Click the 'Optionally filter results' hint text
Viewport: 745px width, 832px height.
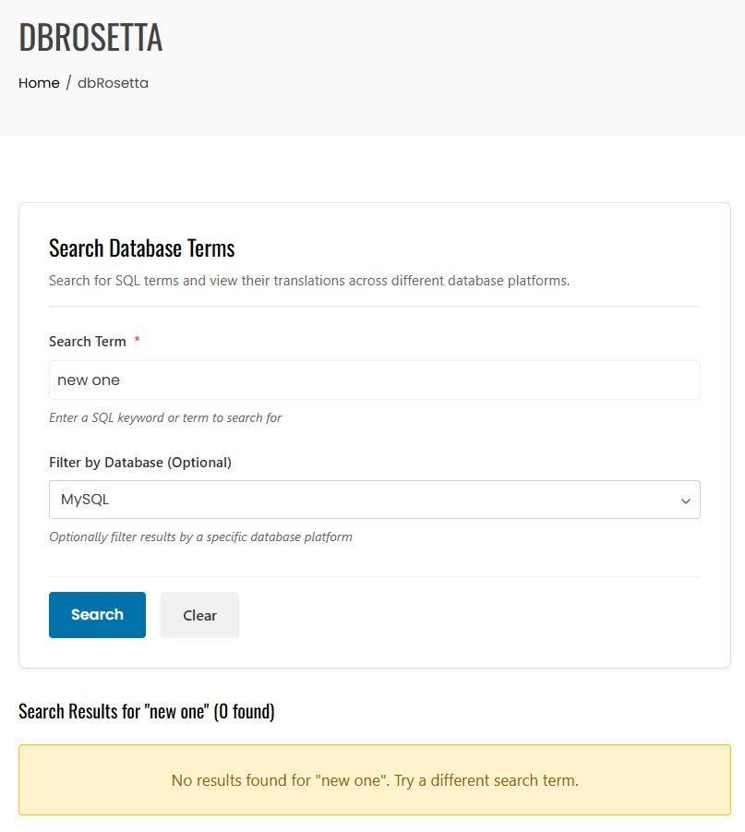click(200, 537)
